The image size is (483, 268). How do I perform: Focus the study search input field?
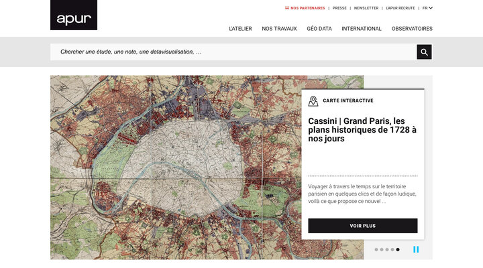[233, 52]
